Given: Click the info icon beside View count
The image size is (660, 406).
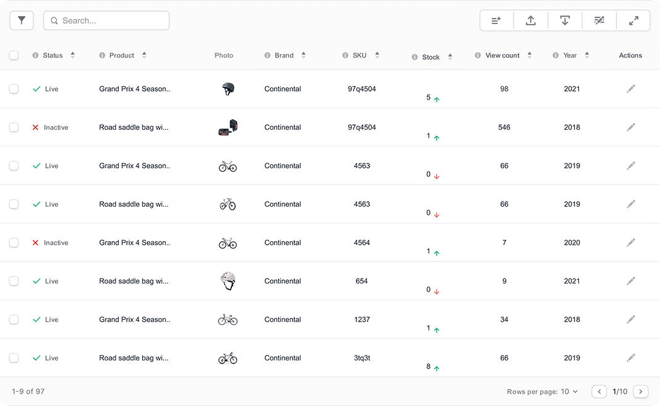Looking at the screenshot, I should click(x=478, y=55).
